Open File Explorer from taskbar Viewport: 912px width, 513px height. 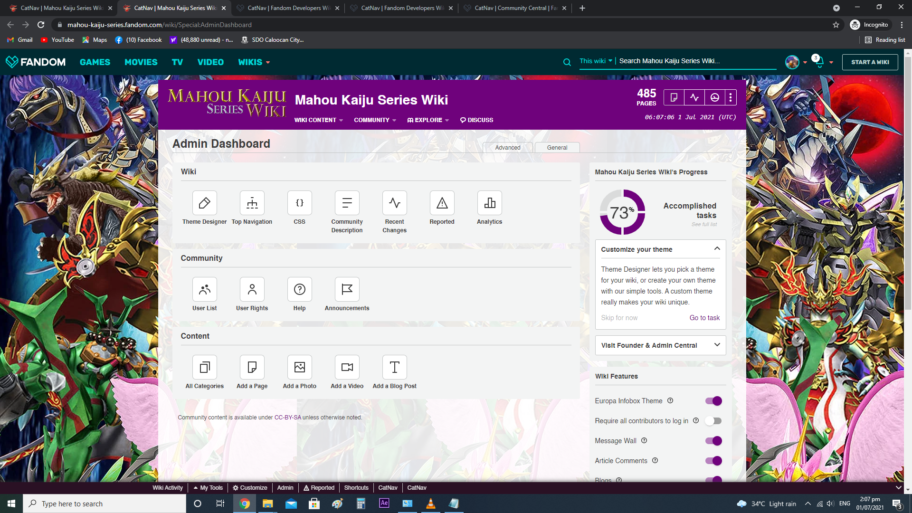tap(268, 503)
